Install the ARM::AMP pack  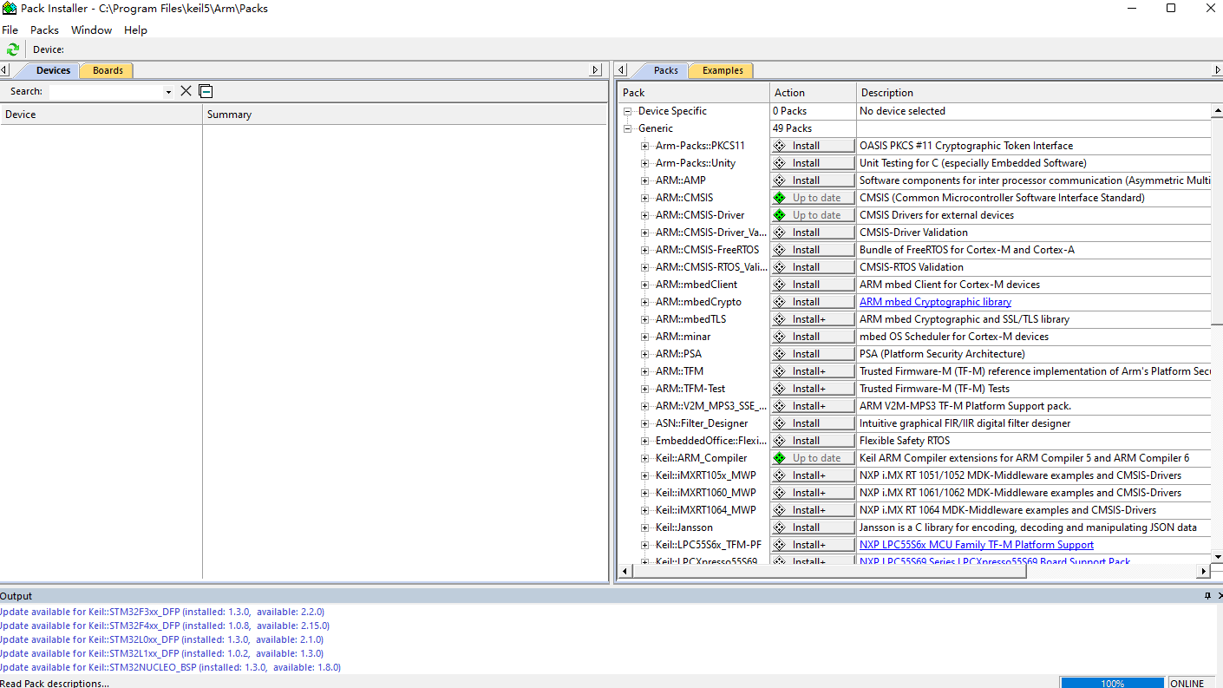(813, 180)
